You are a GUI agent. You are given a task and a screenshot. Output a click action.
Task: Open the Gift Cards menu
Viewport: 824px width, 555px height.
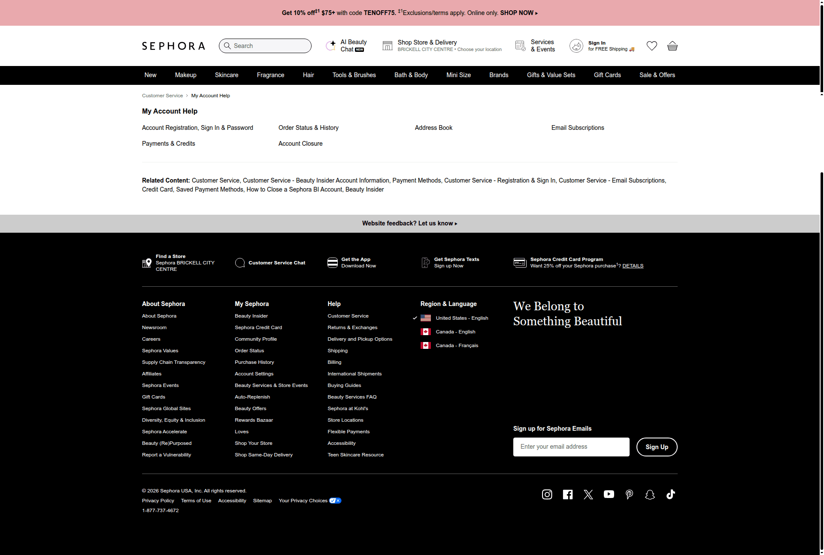point(607,75)
